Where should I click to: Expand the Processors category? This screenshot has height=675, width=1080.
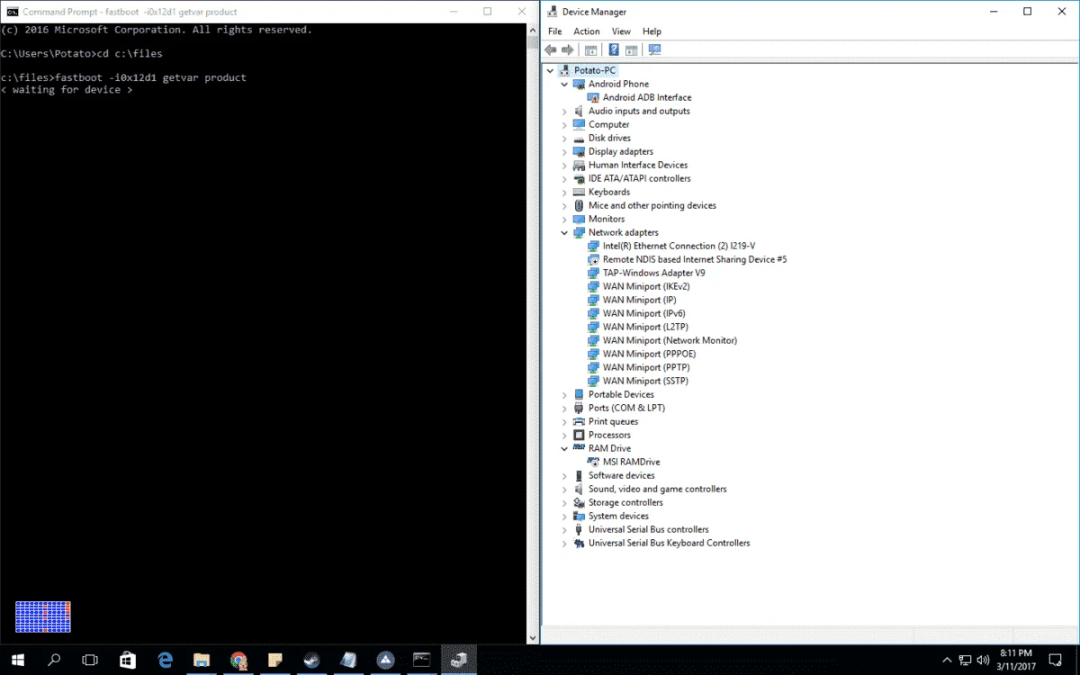(564, 435)
